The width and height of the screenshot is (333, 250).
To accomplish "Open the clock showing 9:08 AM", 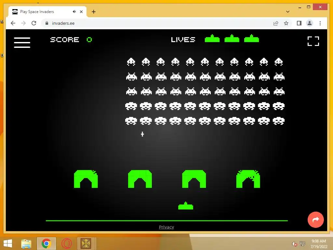I will (x=319, y=244).
